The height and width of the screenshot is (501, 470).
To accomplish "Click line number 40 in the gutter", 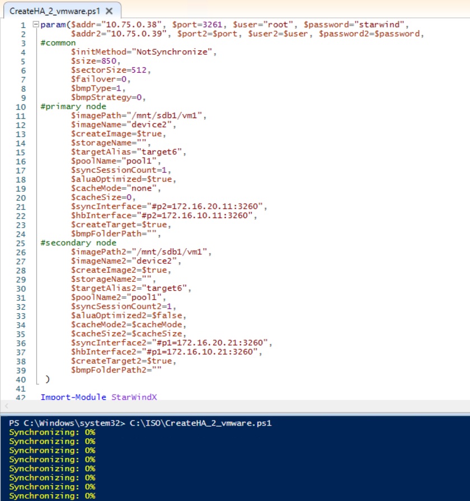I will [x=21, y=380].
